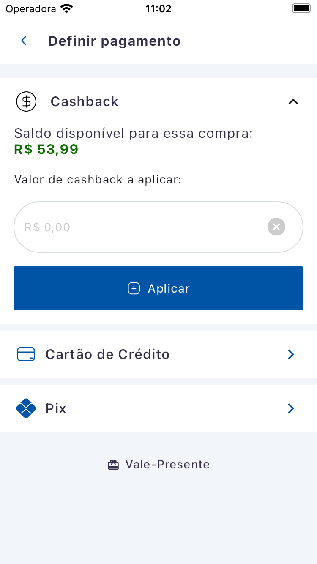The width and height of the screenshot is (317, 564).
Task: Select Cartão de Crédito payment option
Action: pos(107,354)
